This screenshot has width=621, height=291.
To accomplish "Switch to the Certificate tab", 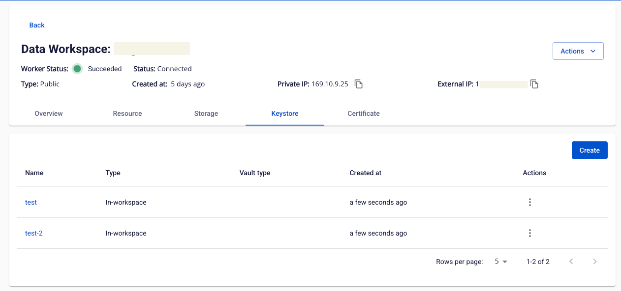I will pos(364,113).
